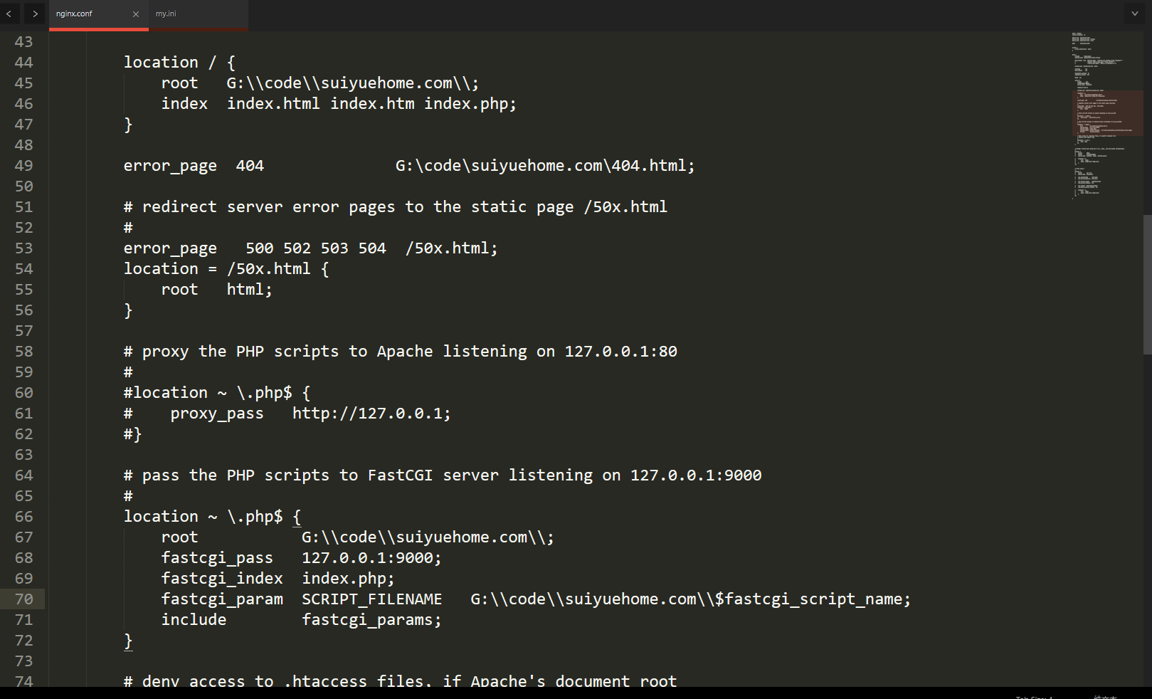
Task: Select the nginx.conf tab
Action: [75, 14]
